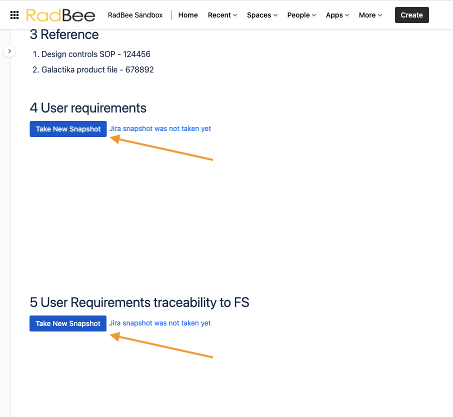Click snapshot status link under User requirements

pos(160,128)
